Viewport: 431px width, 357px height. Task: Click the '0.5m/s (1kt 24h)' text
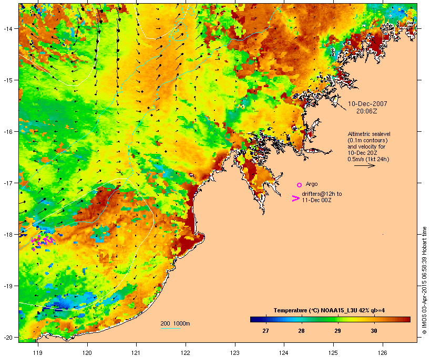pos(368,159)
